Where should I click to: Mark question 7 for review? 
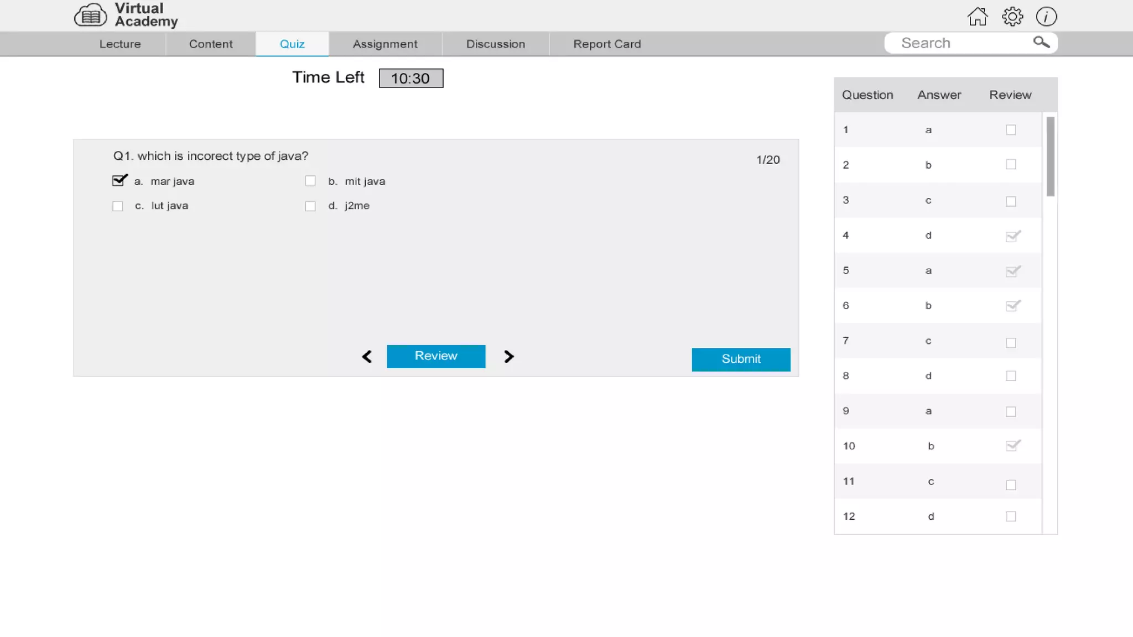[x=1011, y=343]
